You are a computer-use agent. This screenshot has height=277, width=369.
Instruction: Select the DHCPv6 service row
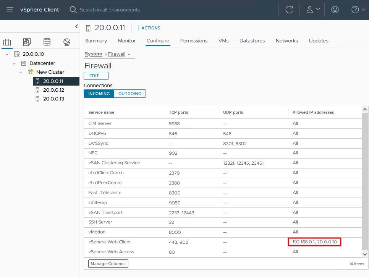coord(223,133)
